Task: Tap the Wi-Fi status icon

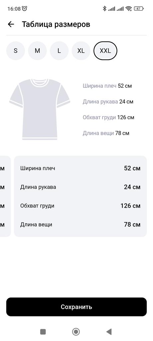Action: [x=129, y=9]
